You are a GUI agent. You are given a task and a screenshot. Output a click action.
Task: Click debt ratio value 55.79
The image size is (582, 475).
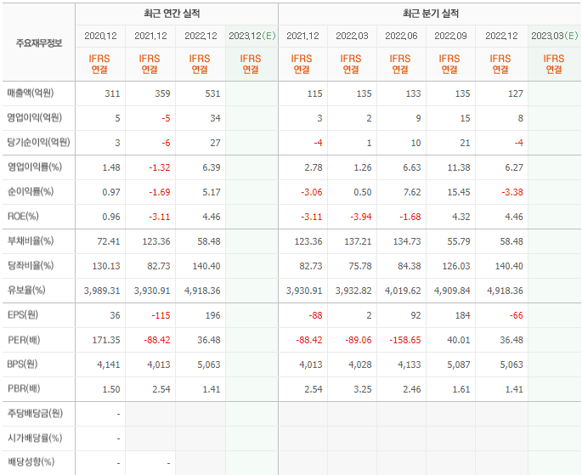click(459, 241)
